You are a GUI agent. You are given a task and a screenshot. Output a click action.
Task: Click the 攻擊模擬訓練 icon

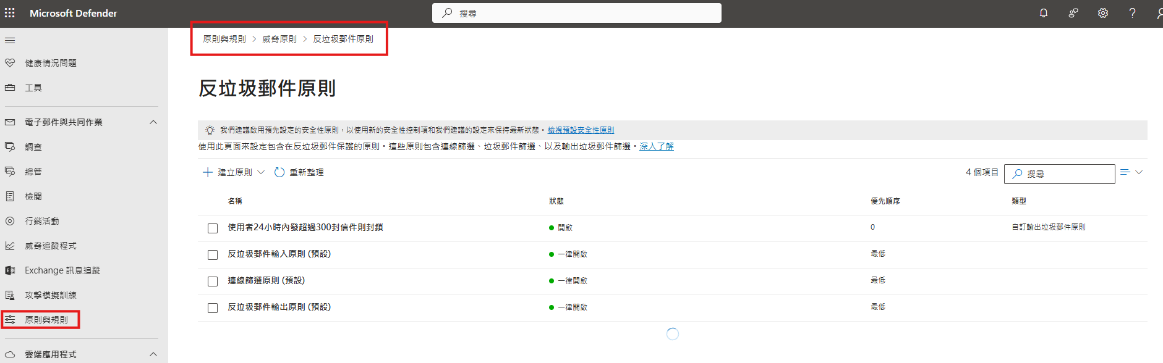(x=10, y=295)
